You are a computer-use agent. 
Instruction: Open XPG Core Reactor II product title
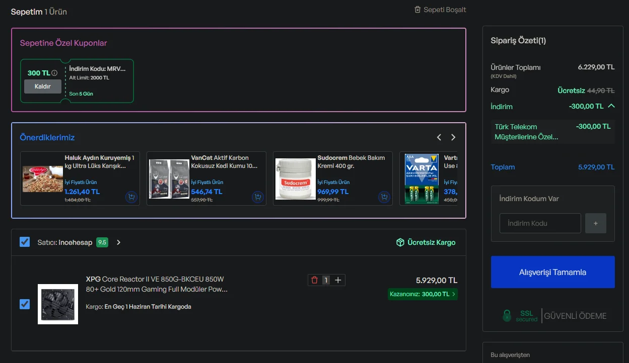[x=157, y=284]
